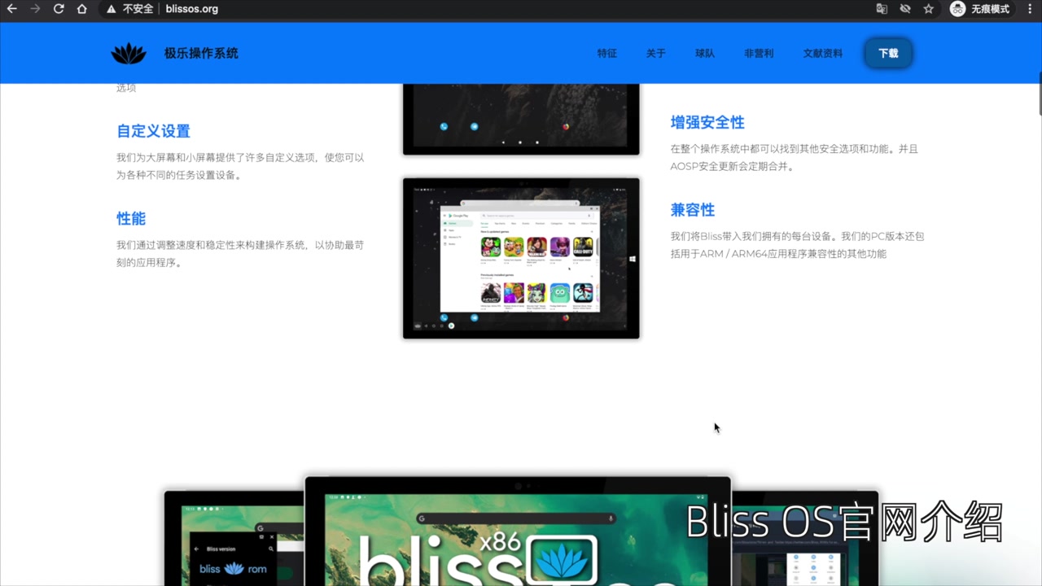Open the 文献资料 navigation item
1042x586 pixels.
pyautogui.click(x=823, y=54)
